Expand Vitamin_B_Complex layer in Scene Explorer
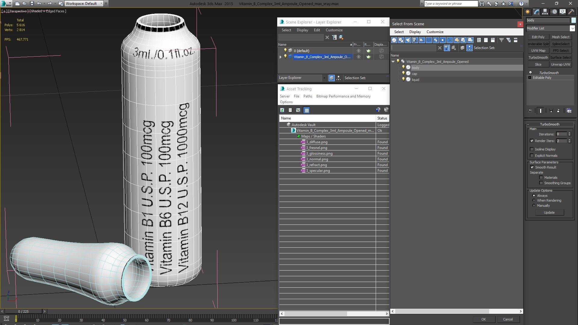Screen dimensions: 578x325 tap(281, 57)
